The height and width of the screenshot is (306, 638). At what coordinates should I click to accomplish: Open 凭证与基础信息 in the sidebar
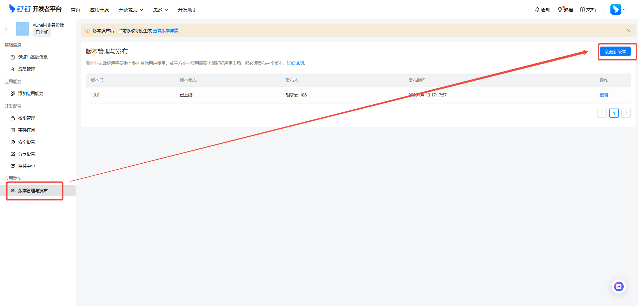pyautogui.click(x=33, y=57)
